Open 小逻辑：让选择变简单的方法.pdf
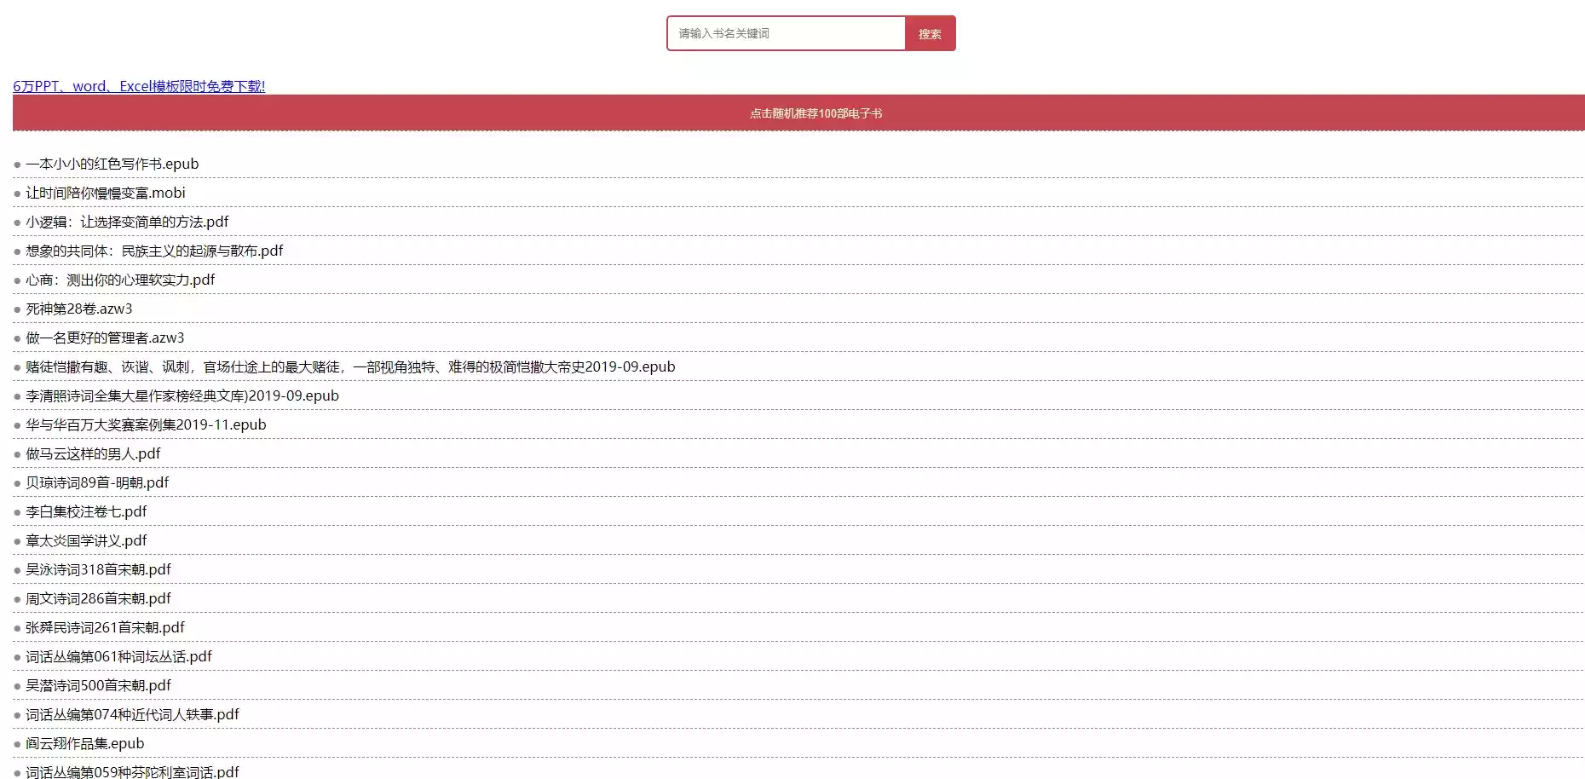The image size is (1585, 779). click(x=127, y=222)
